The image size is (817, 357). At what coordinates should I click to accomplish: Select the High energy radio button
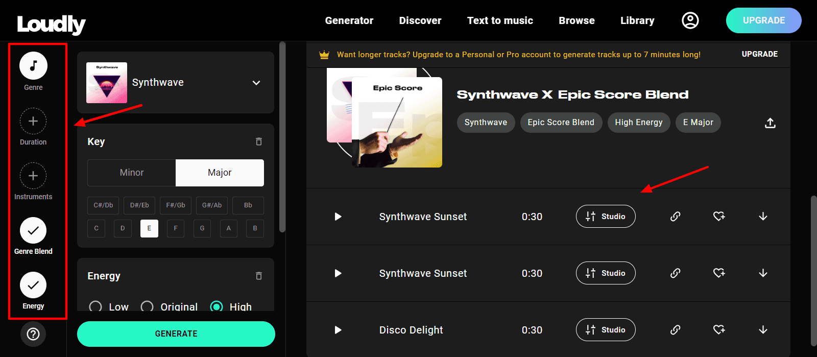pyautogui.click(x=217, y=306)
